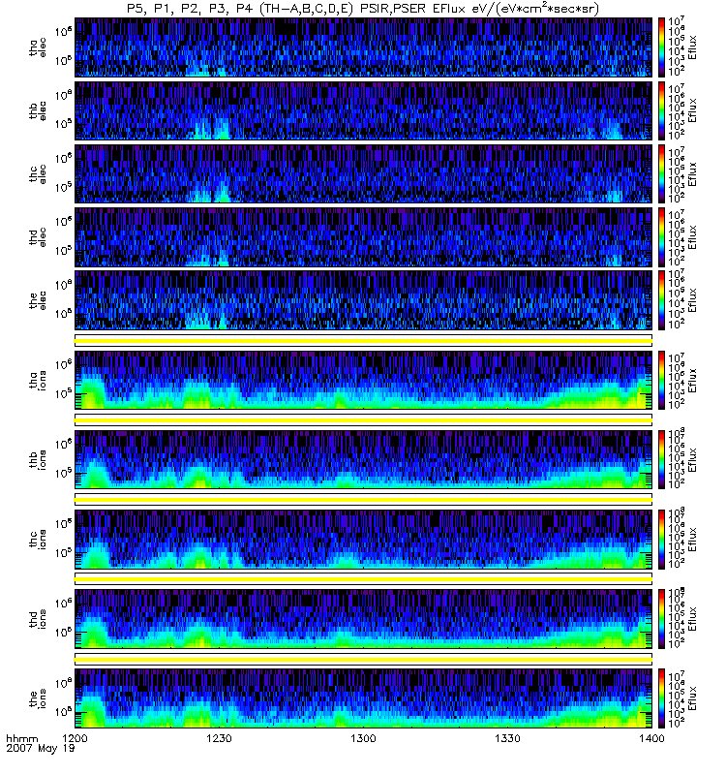Click the 'Eflux' label beside the ions color bar
The height and width of the screenshot is (775, 726).
click(x=692, y=698)
